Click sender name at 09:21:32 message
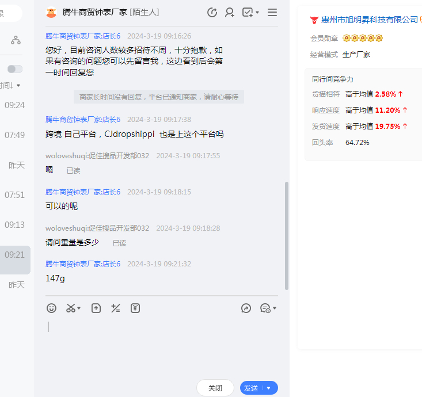Image resolution: width=422 pixels, height=397 pixels. pos(83,264)
